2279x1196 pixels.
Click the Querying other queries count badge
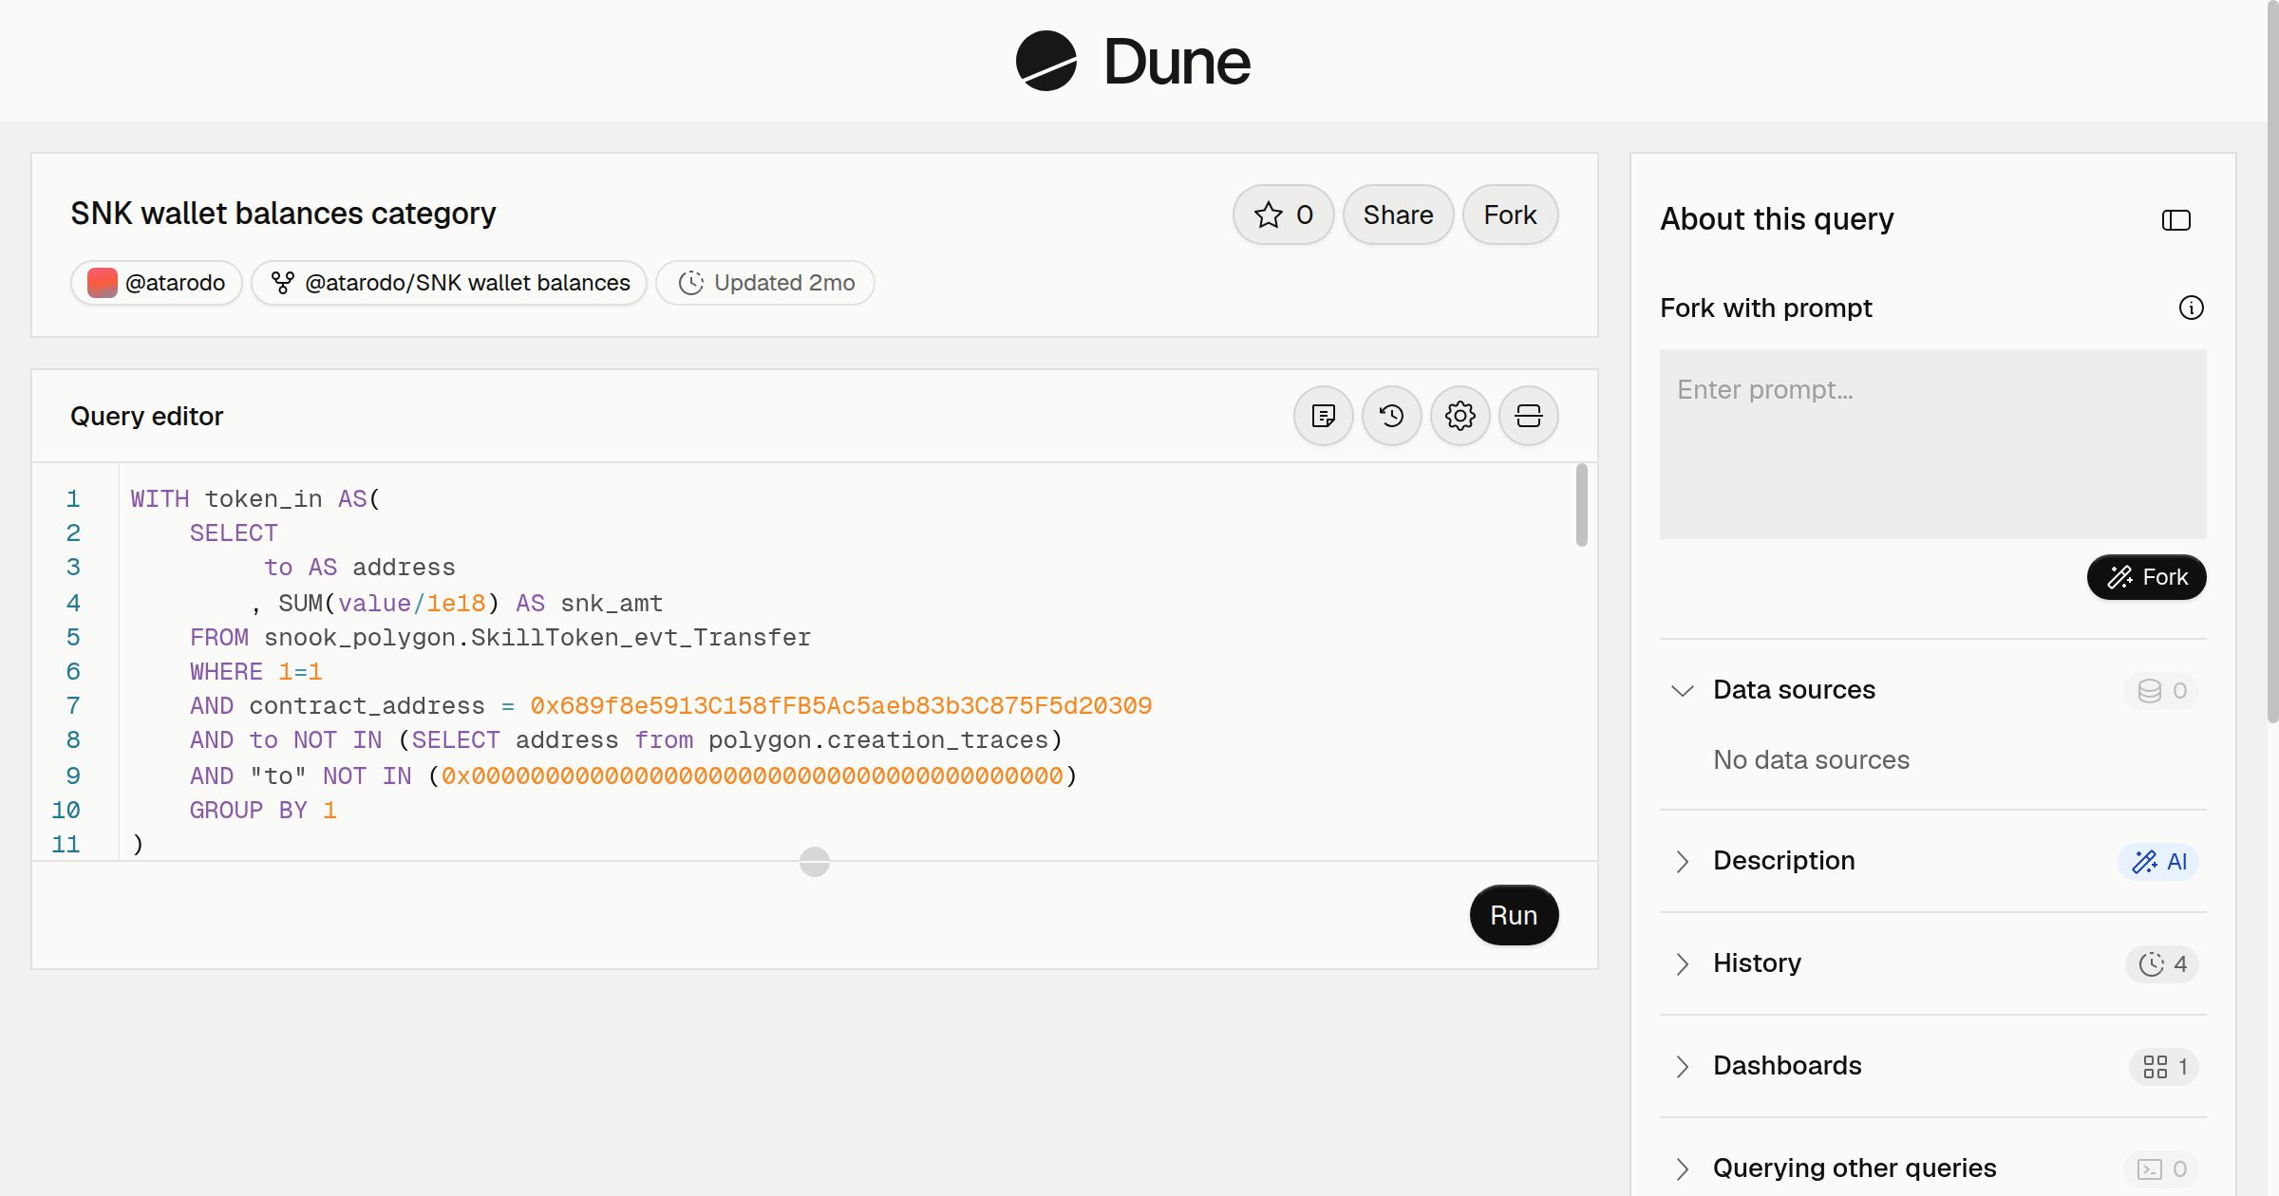(x=2161, y=1169)
